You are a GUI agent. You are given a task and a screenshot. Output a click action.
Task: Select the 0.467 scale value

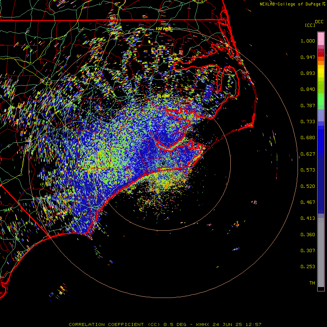pos(308,202)
